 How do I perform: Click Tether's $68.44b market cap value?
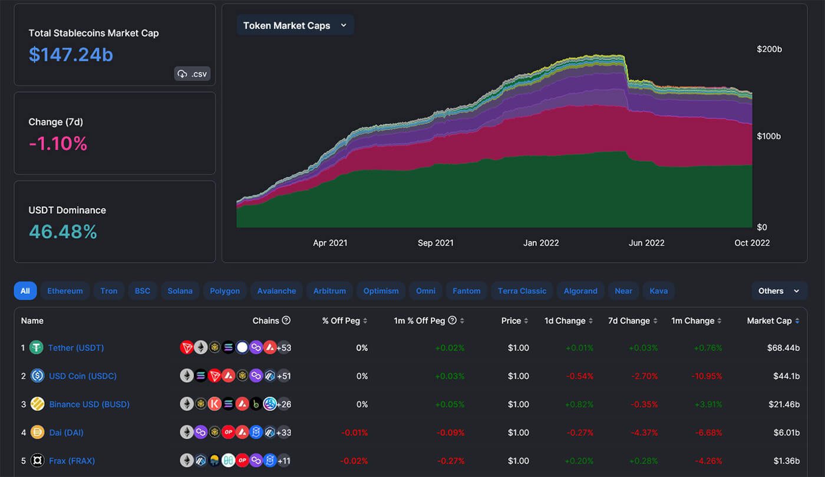point(784,347)
